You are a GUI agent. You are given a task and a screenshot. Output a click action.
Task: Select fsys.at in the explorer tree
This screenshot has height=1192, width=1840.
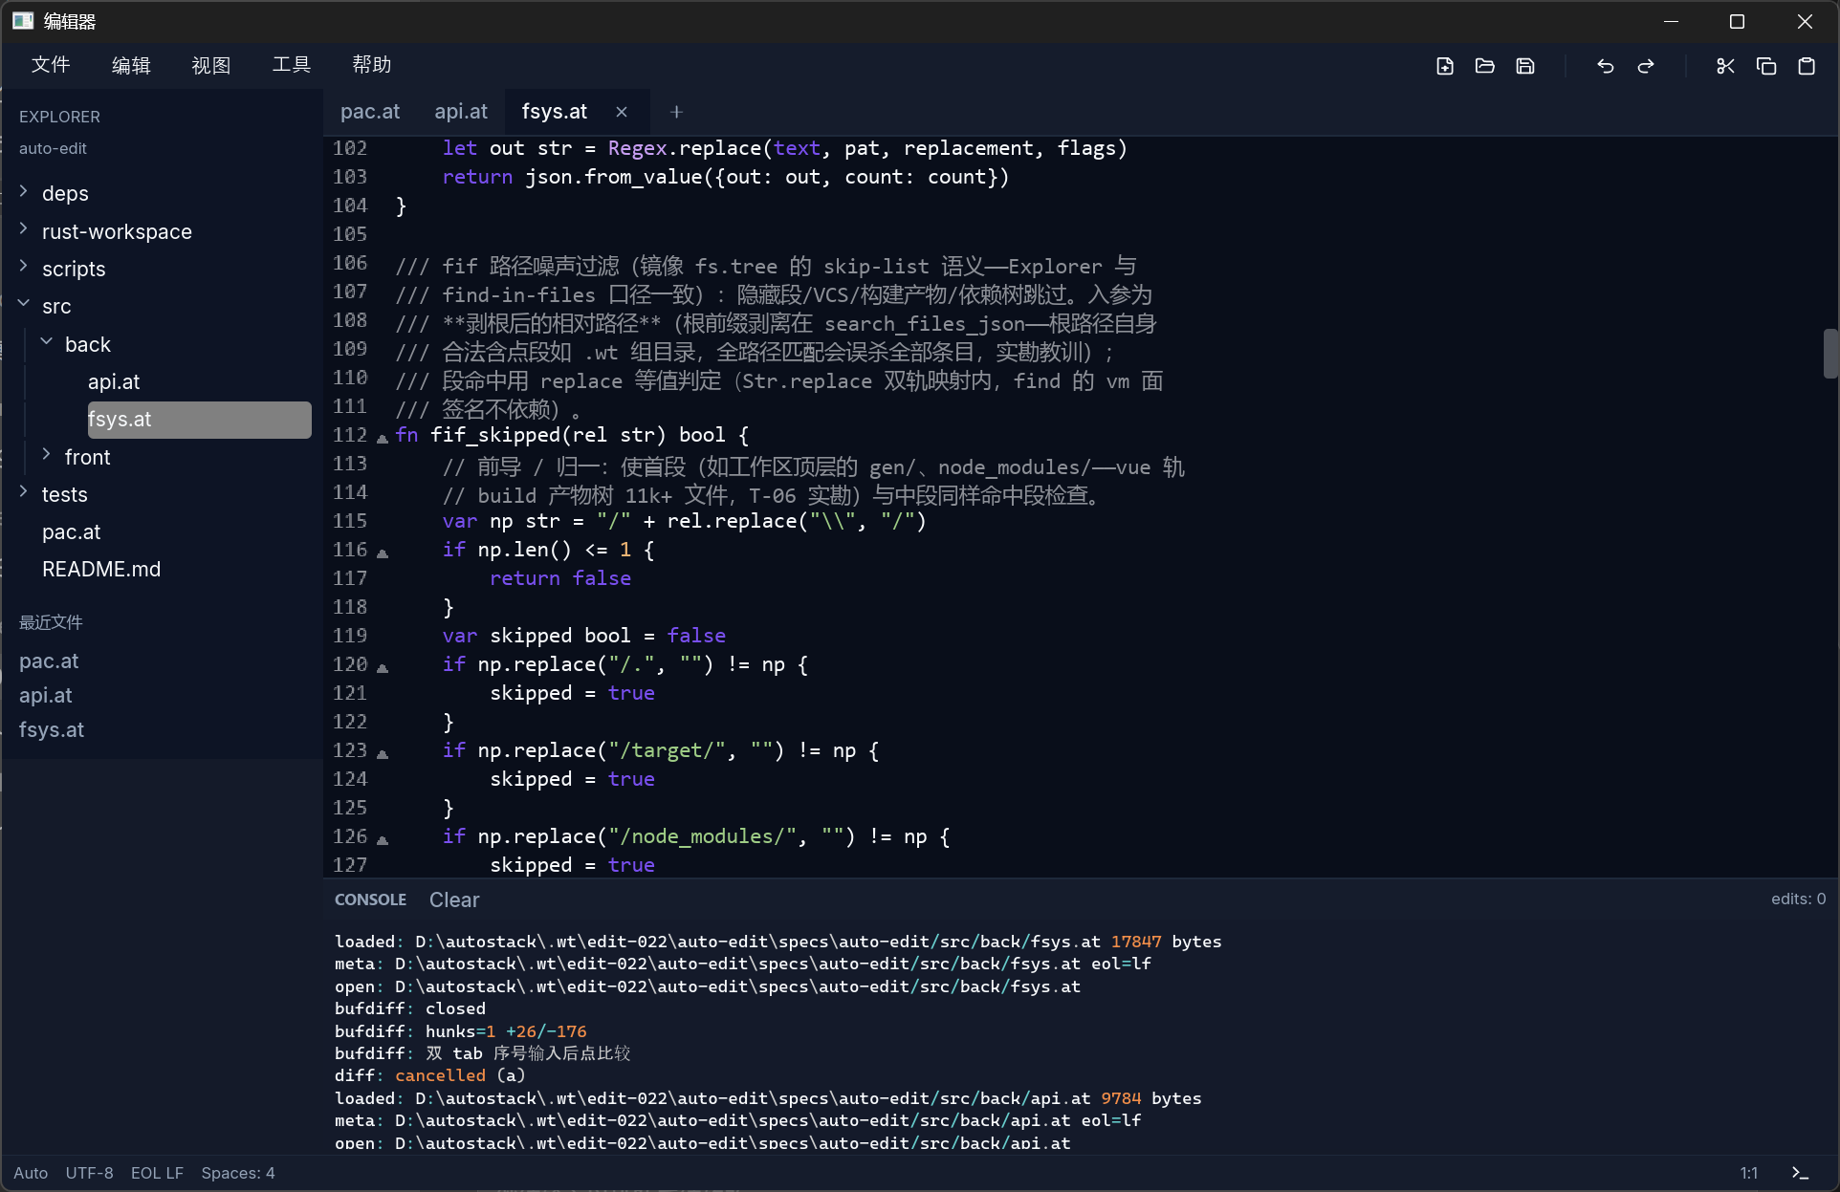click(199, 420)
